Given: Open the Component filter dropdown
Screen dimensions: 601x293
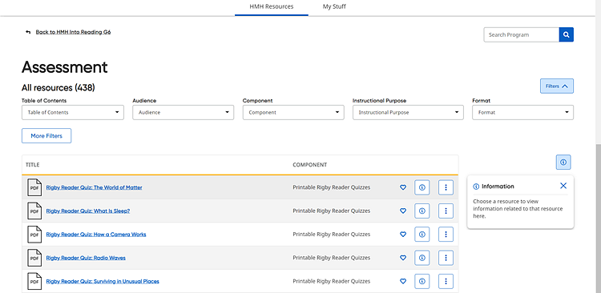Looking at the screenshot, I should tap(293, 113).
